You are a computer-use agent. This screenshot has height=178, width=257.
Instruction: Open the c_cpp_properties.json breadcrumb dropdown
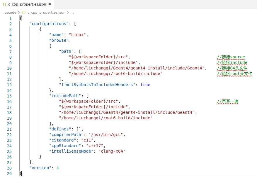tap(46, 13)
